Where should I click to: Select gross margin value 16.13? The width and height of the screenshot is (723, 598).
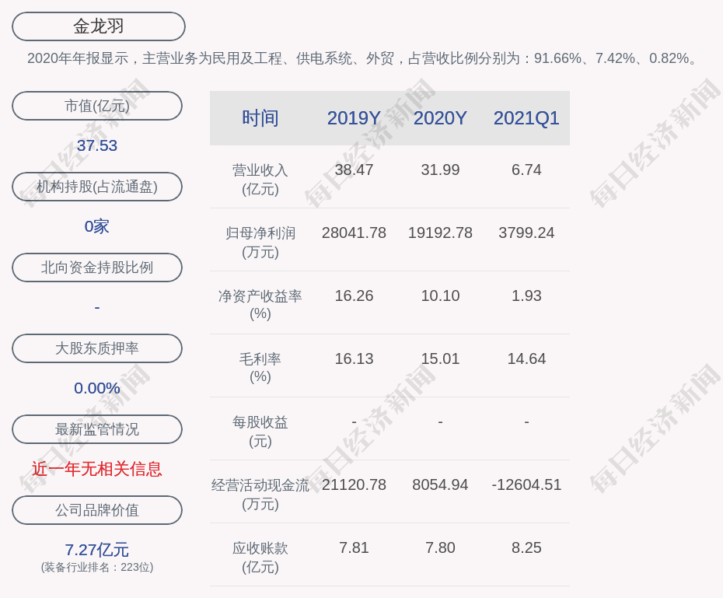(355, 358)
